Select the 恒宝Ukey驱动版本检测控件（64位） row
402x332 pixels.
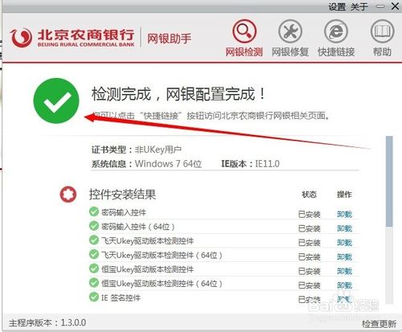pos(224,284)
